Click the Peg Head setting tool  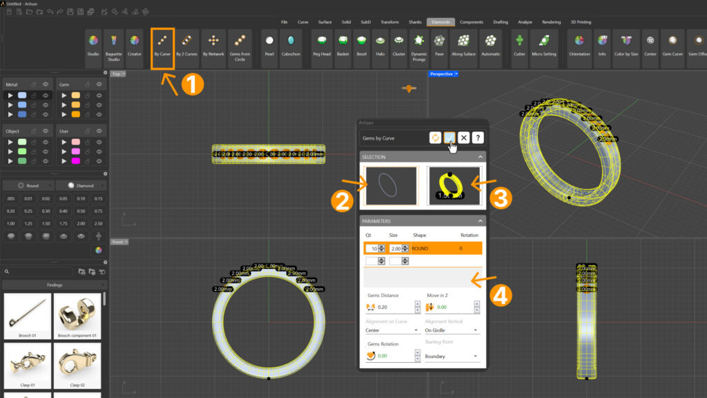[322, 46]
